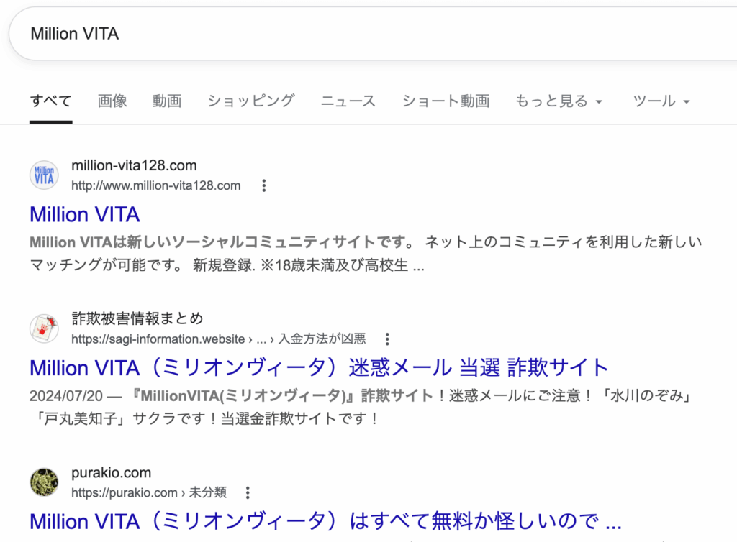Go to the ショート動画 tab
Viewport: 737px width, 542px height.
coord(446,101)
